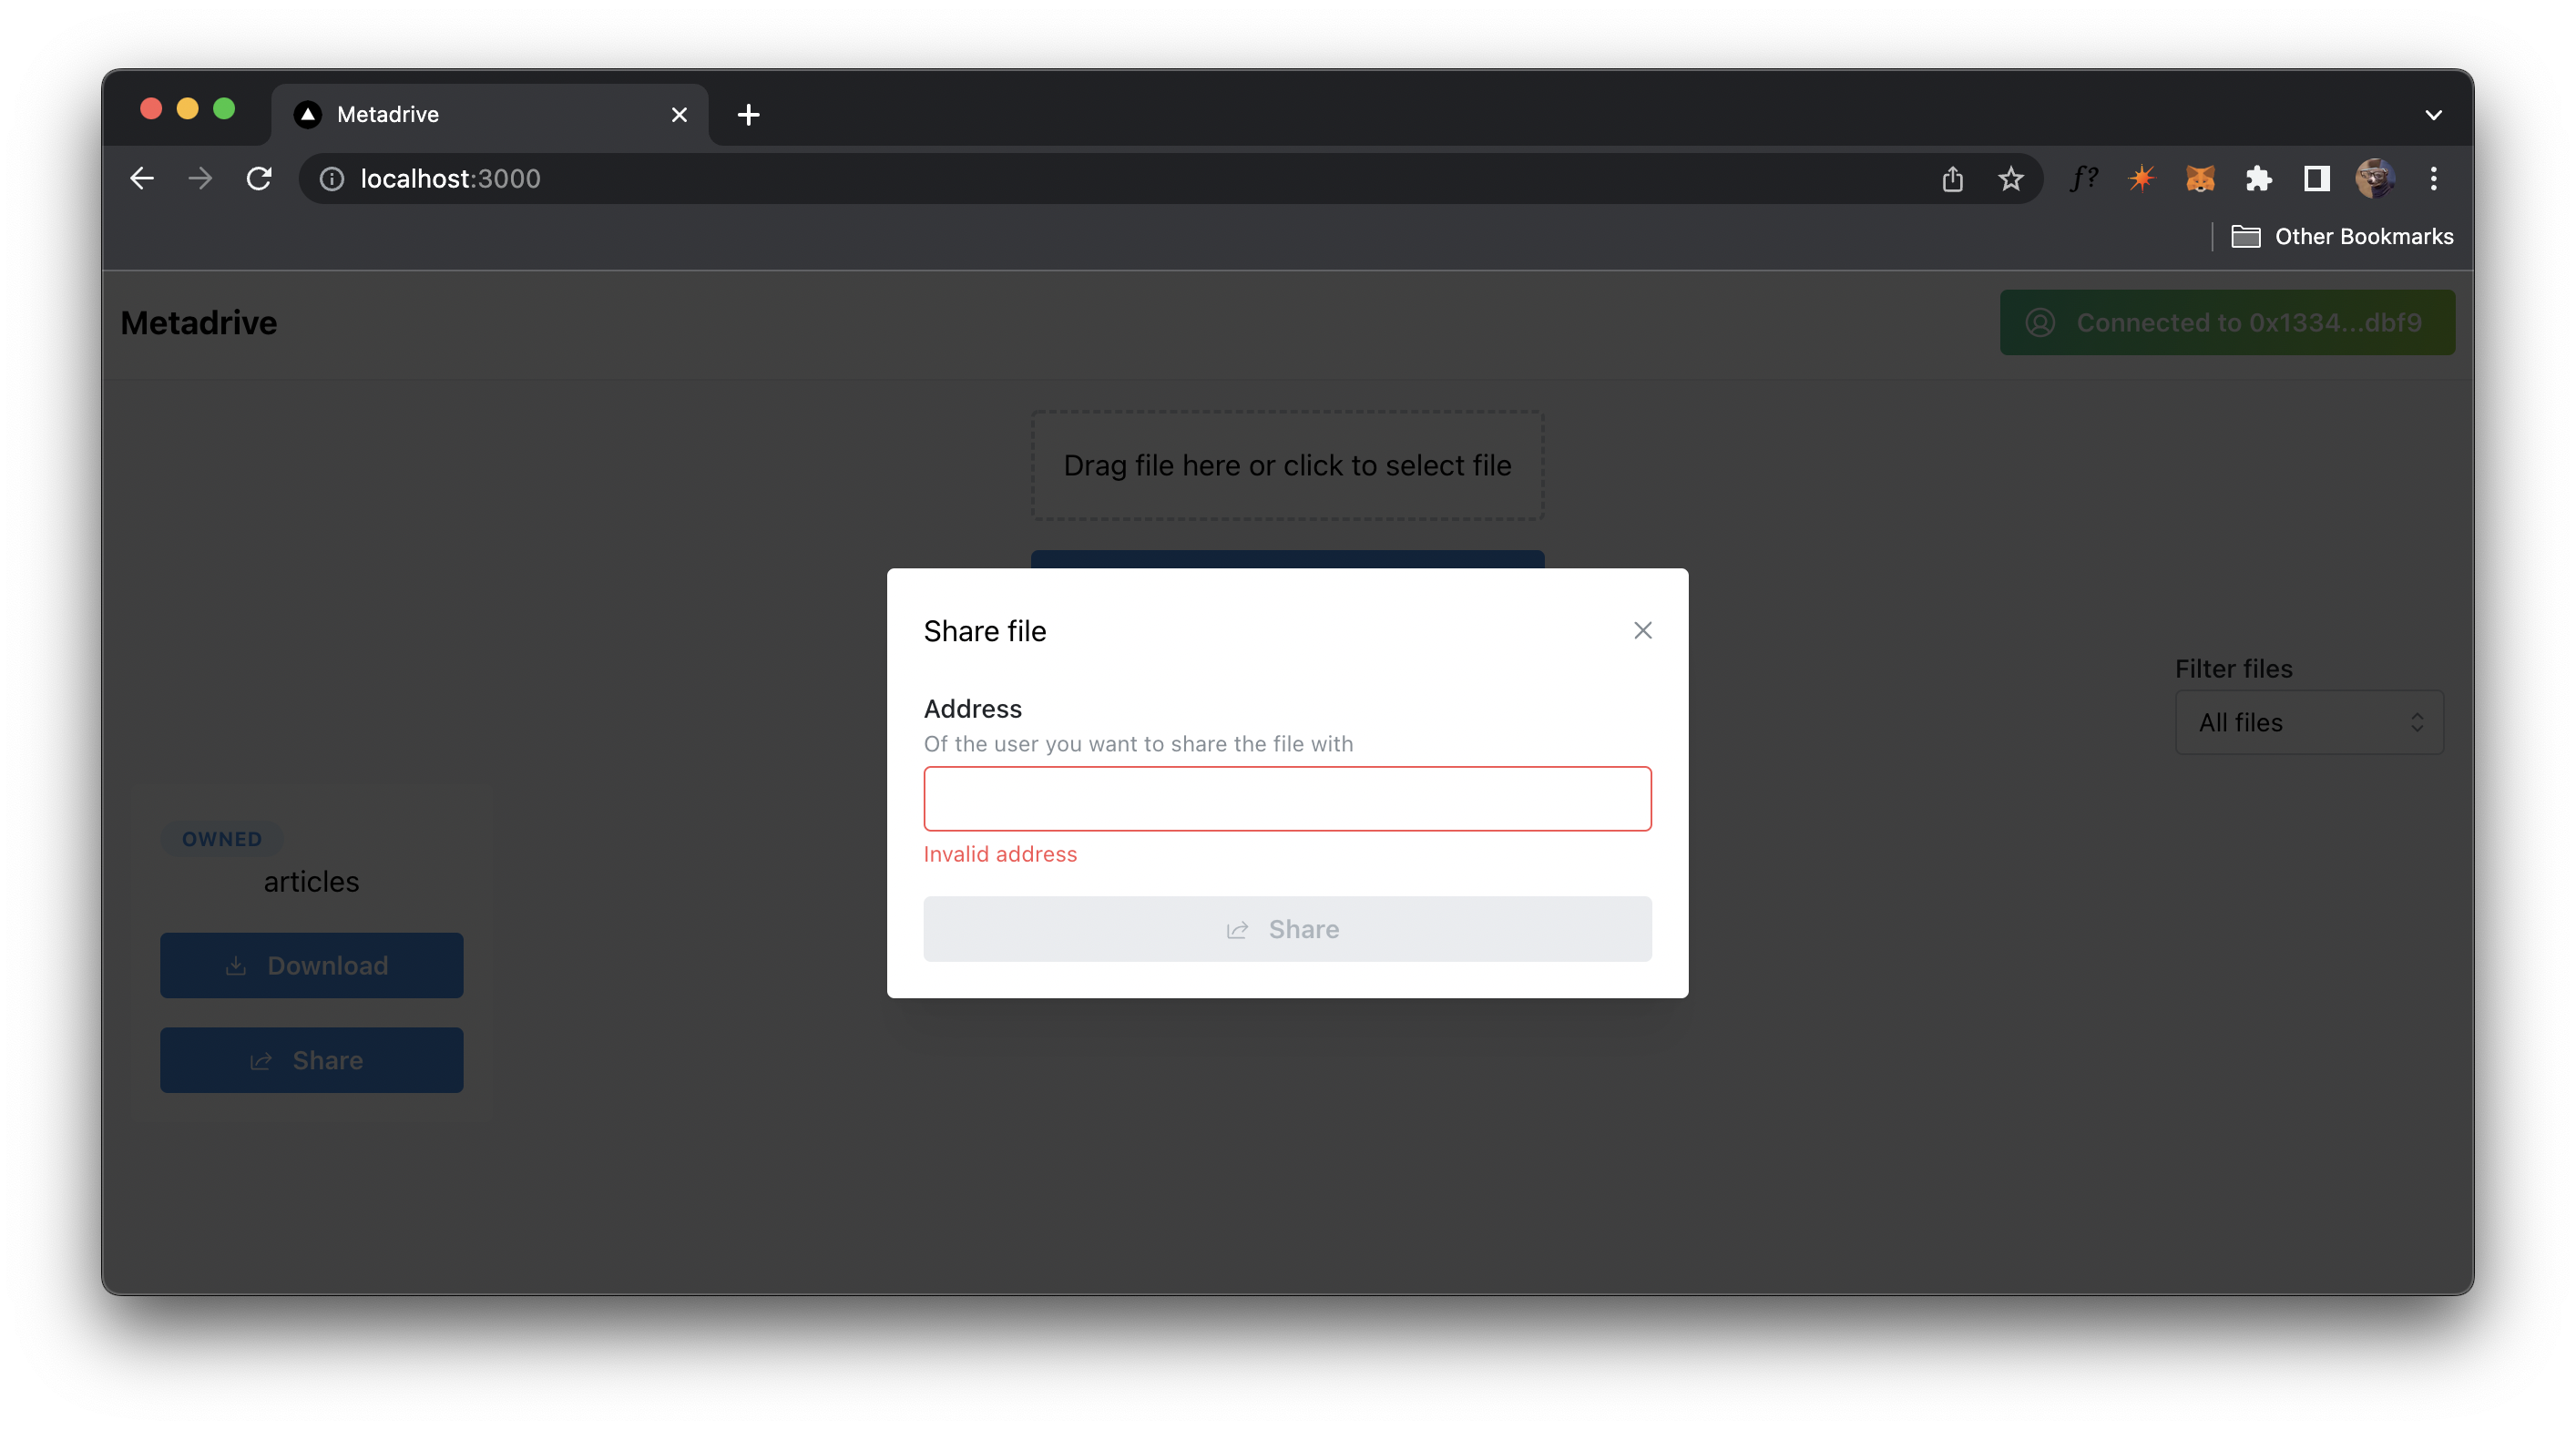Click the Address input field
2576x1430 pixels.
1287,799
